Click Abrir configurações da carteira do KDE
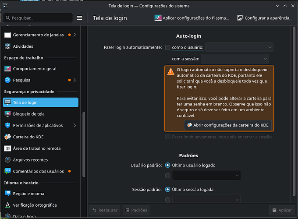Image resolution: width=298 pixels, height=219 pixels. tap(227, 125)
